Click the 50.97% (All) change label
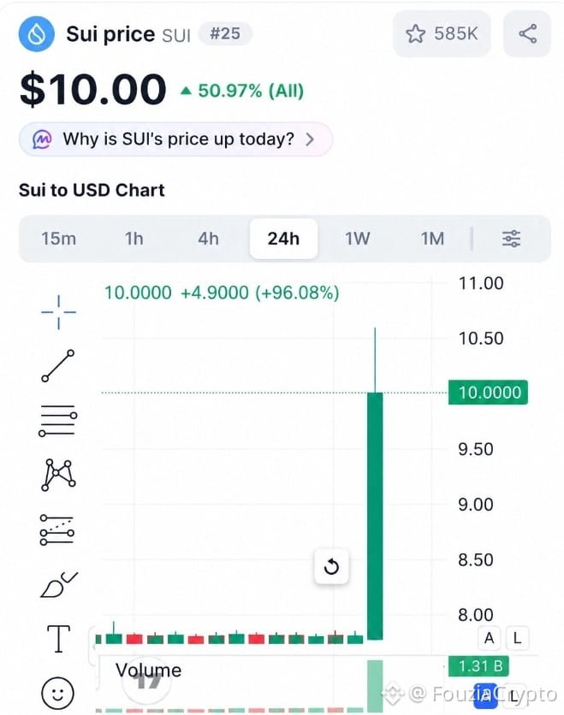This screenshot has height=715, width=564. [242, 91]
